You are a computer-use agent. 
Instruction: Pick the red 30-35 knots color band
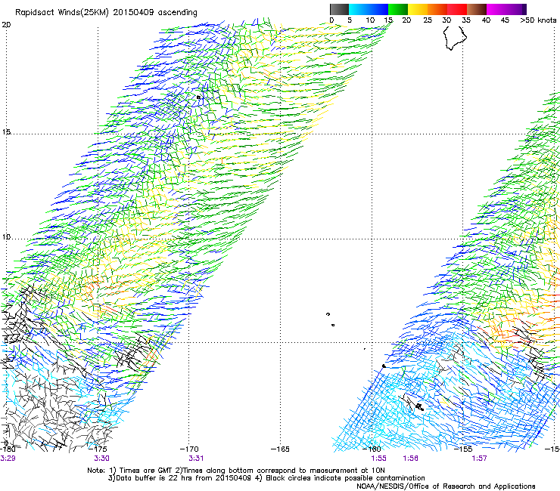point(457,9)
